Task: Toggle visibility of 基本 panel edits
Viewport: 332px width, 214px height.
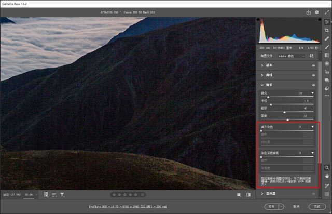Action: pos(314,65)
